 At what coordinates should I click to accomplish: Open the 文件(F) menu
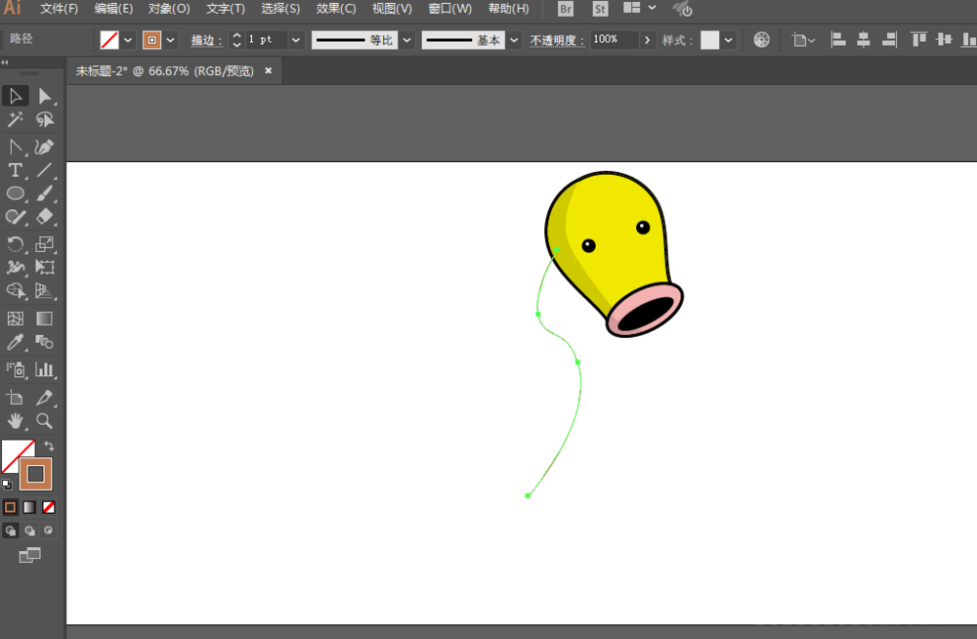(59, 9)
